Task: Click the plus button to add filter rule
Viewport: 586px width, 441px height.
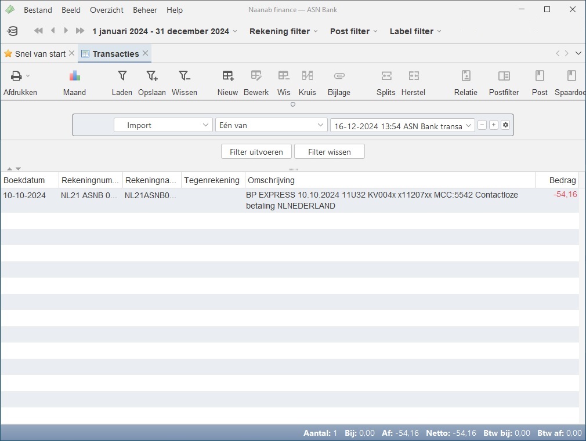Action: 493,125
